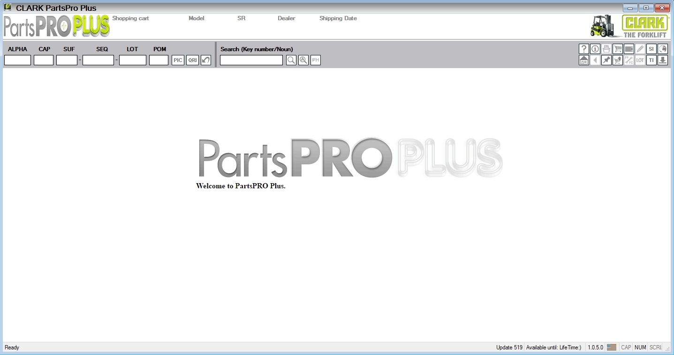674x355 pixels.
Task: Click into the SUF input field
Action: [x=67, y=60]
